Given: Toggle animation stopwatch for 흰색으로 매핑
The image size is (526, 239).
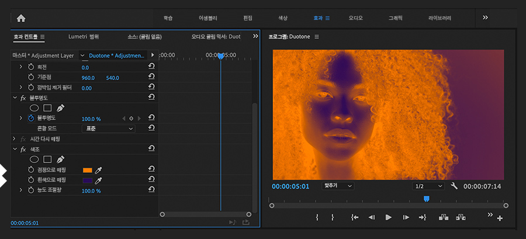Looking at the screenshot, I should tap(31, 179).
